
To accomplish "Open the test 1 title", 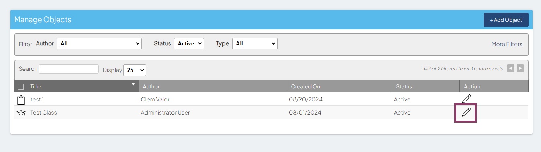I will pos(39,99).
